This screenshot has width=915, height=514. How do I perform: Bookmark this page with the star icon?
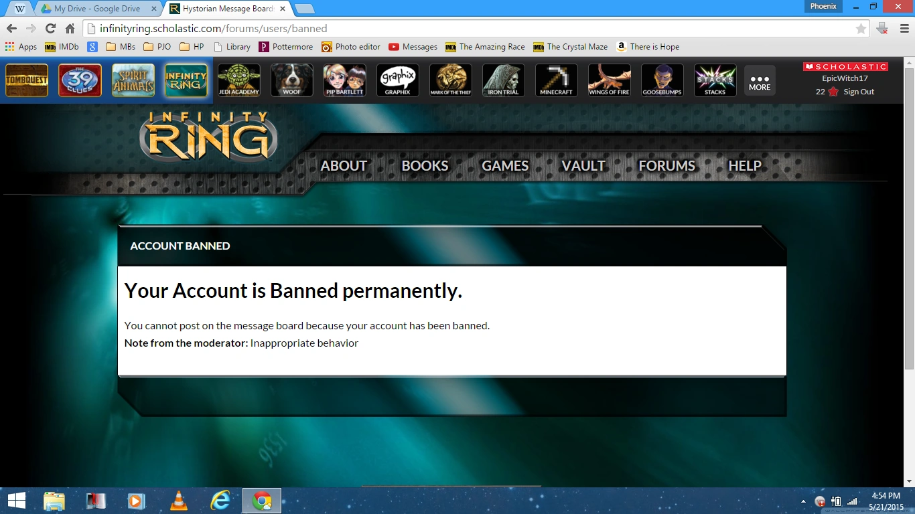pyautogui.click(x=861, y=29)
